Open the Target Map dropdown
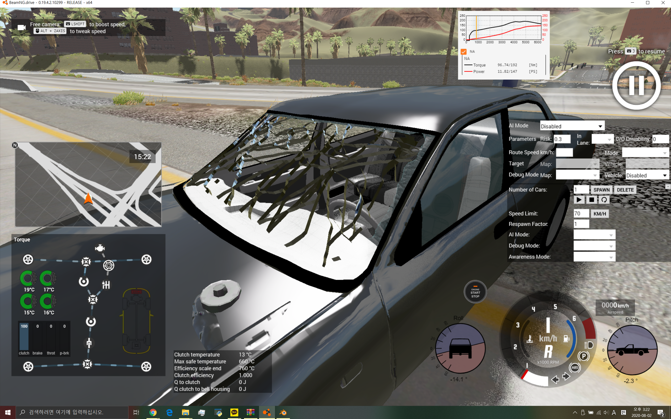This screenshot has height=419, width=671. (x=577, y=164)
